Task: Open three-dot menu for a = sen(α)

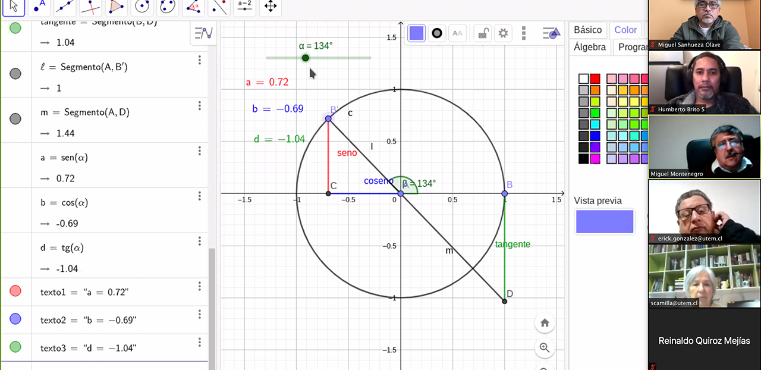Action: 200,151
